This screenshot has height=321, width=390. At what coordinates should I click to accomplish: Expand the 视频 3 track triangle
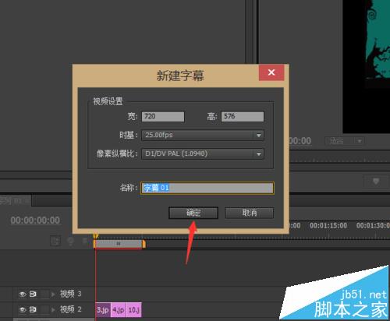(x=53, y=295)
